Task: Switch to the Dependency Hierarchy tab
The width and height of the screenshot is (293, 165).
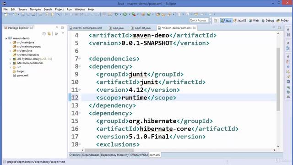Action: pos(115,155)
